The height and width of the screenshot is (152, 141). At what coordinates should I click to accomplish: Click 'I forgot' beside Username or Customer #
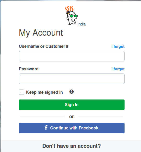118,46
